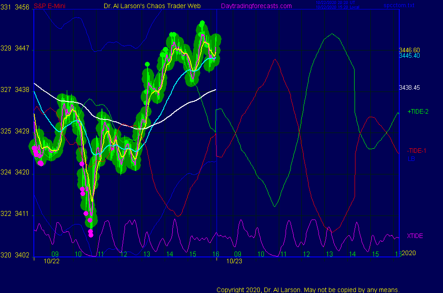The image size is (443, 293).
Task: Click the '322 3411' price axis label
Action: tap(15, 214)
